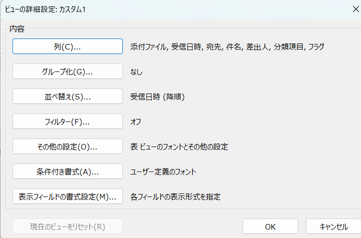Click the 内容 group label
The width and height of the screenshot is (361, 238).
[17, 29]
